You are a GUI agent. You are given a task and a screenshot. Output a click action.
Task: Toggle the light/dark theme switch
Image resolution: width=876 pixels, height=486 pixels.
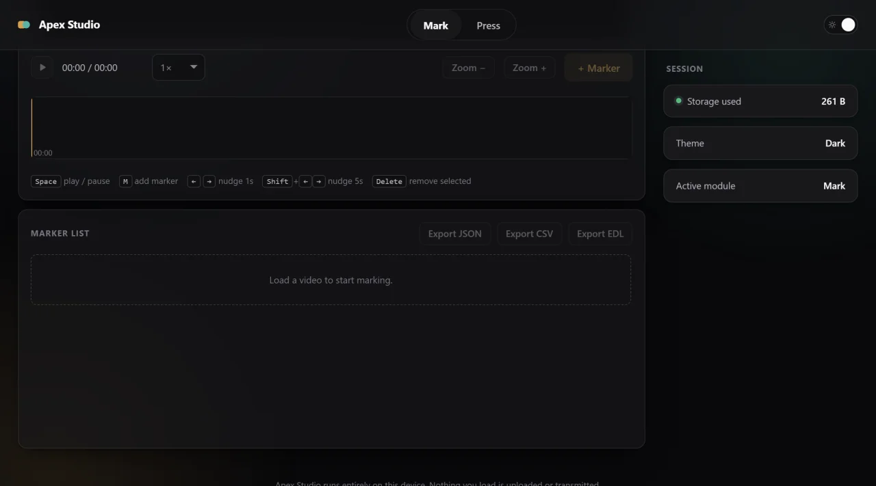coord(840,25)
